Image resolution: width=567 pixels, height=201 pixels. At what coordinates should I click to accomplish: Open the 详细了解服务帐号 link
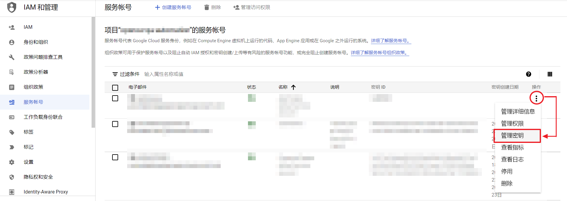pyautogui.click(x=390, y=41)
